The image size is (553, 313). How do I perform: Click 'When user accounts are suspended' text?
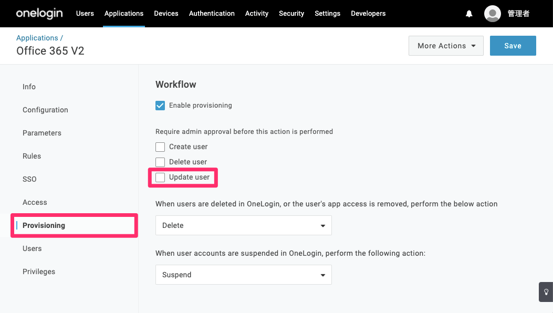(290, 253)
